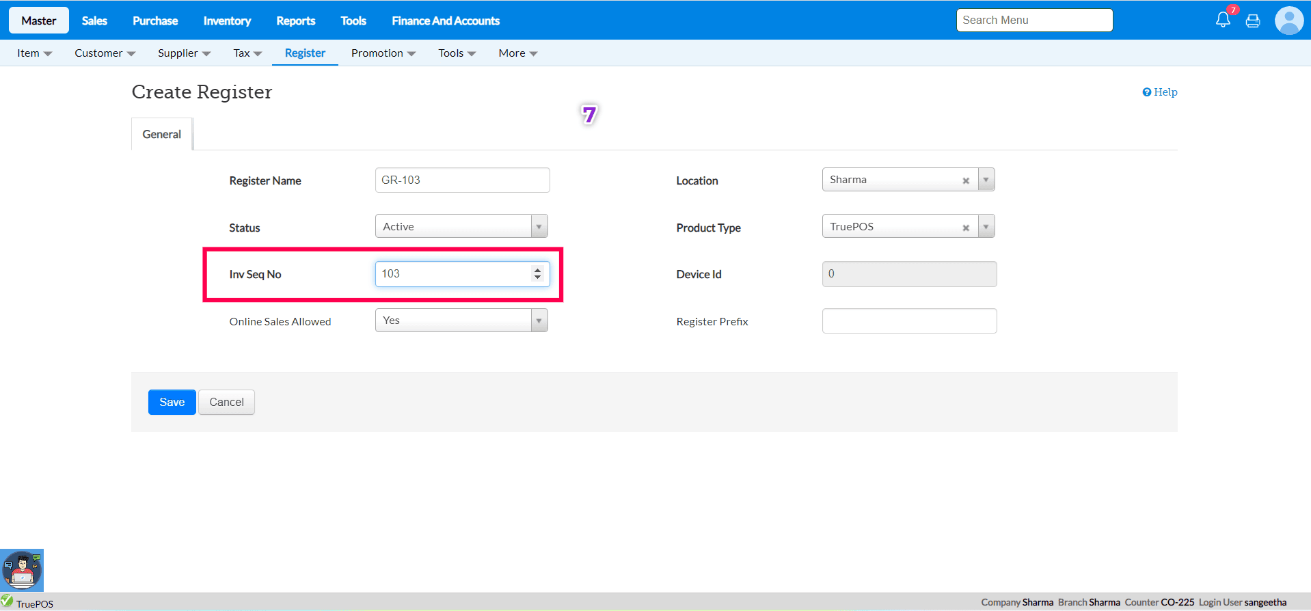Increase the Inv Seq No value
This screenshot has width=1311, height=611.
click(538, 269)
